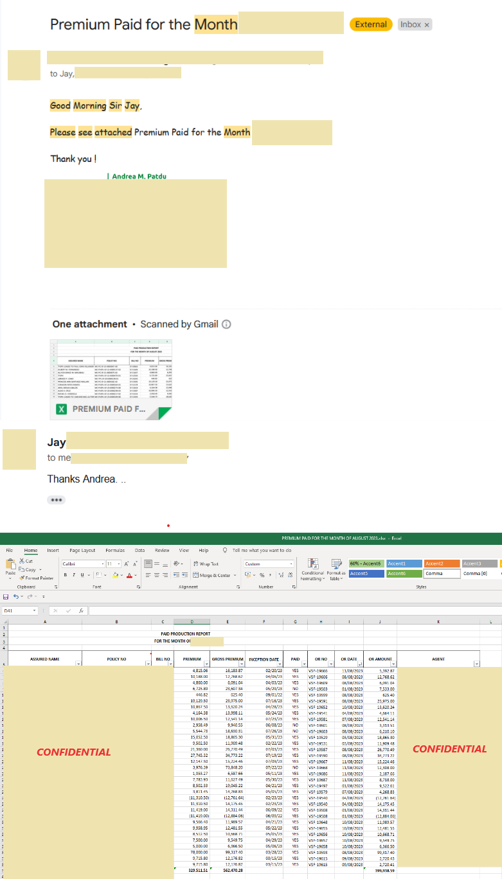Click Undo arrow in quick access toolbar

(x=15, y=596)
